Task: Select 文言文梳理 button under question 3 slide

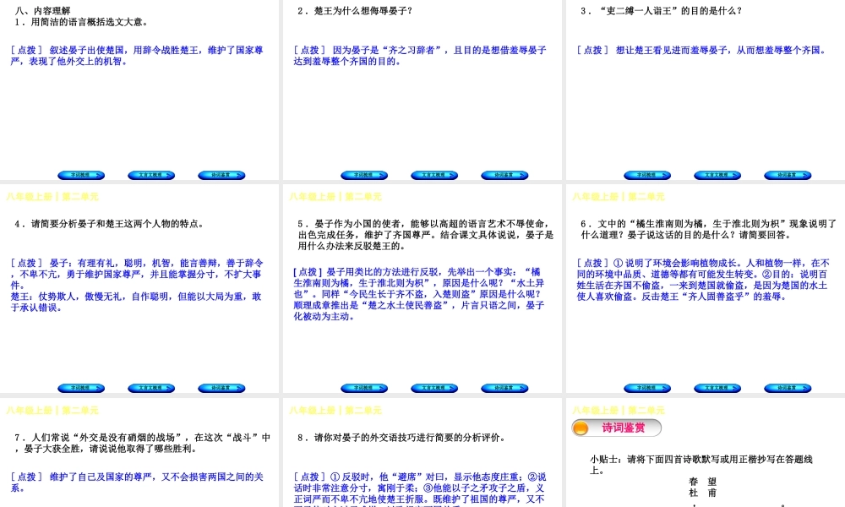Action: click(x=717, y=175)
